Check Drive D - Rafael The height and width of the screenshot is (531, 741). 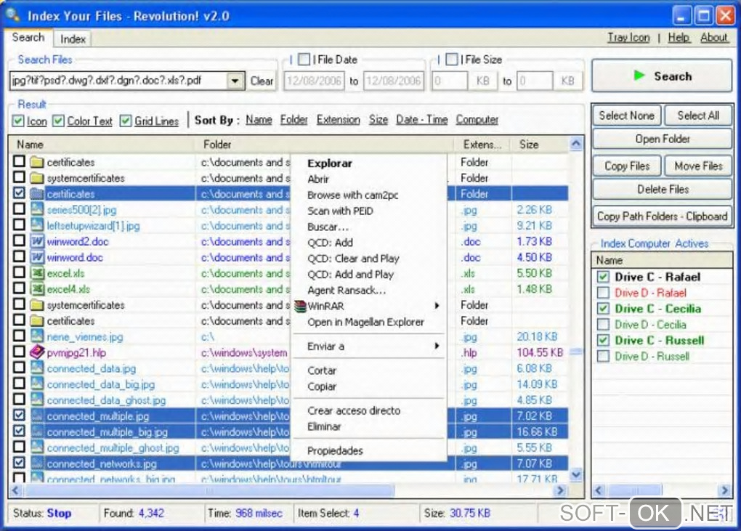pyautogui.click(x=603, y=293)
